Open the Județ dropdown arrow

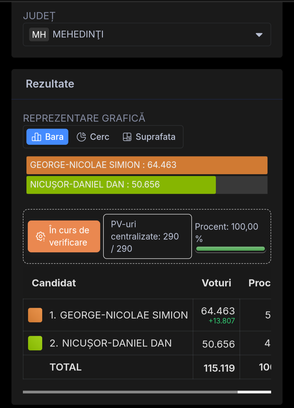pos(259,35)
